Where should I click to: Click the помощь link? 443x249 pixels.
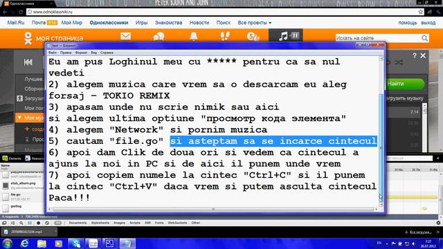(408, 23)
